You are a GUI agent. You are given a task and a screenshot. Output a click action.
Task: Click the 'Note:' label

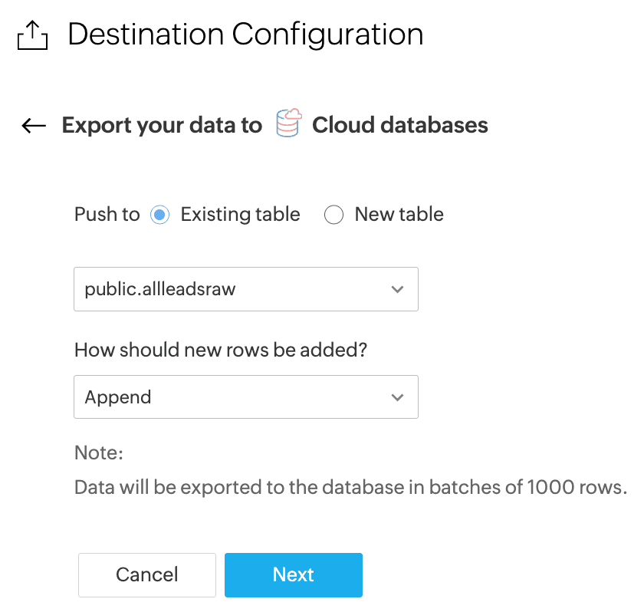tap(99, 453)
